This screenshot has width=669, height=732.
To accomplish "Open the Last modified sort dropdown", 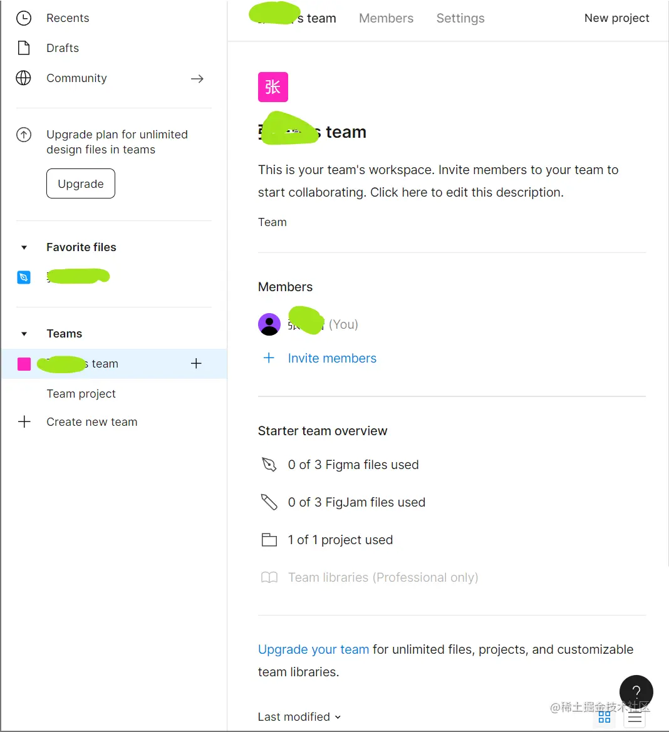I will (x=299, y=717).
